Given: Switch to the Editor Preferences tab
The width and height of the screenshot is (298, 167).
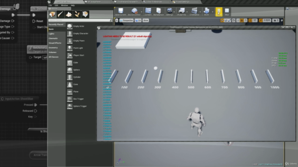Looking at the screenshot, I should (x=156, y=2).
